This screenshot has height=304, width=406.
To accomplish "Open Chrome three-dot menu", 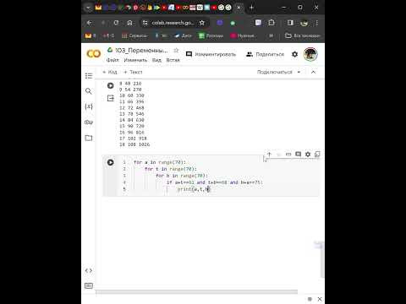I will (x=317, y=23).
